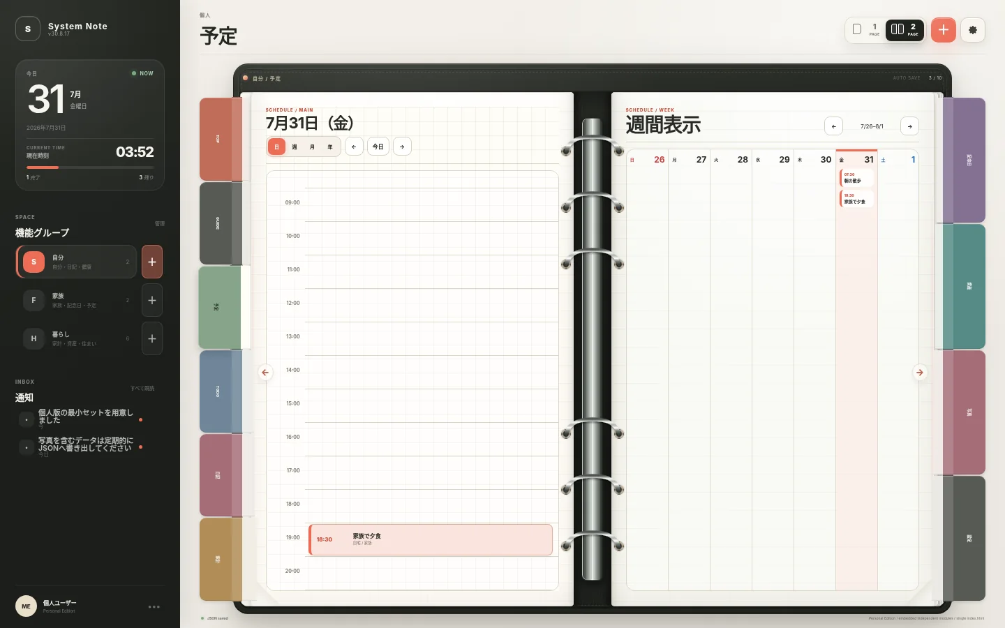Image resolution: width=1005 pixels, height=628 pixels.
Task: Jump to today with 今日 button
Action: [378, 147]
